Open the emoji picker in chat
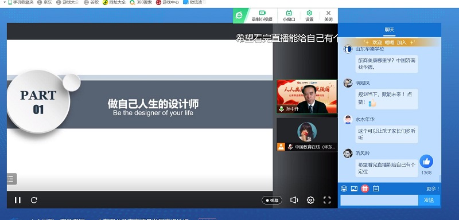Viewport: 459px width, 220px height. [x=344, y=188]
